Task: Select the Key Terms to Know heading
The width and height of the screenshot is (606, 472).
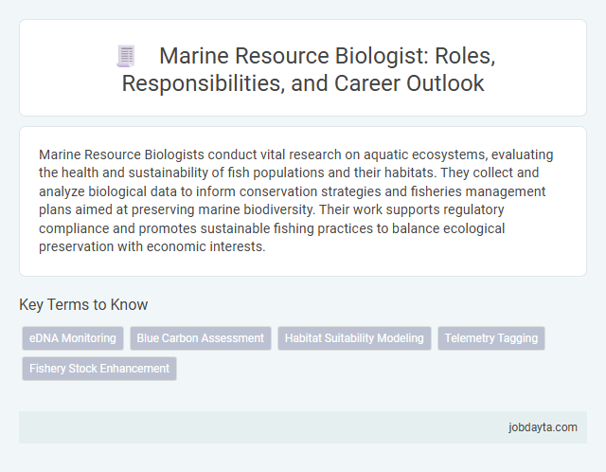Action: coord(83,304)
